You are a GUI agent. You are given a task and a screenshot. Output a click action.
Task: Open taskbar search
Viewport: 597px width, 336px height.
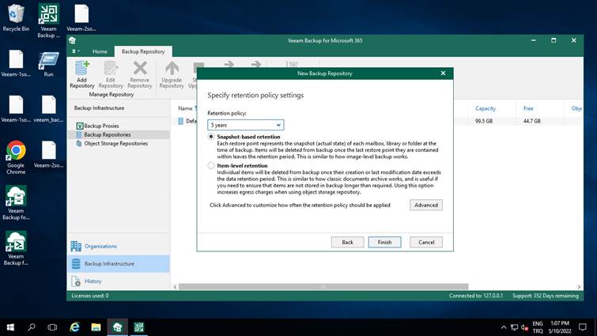point(32,327)
